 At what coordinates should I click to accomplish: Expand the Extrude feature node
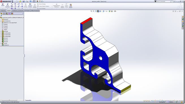pyautogui.click(x=1, y=31)
